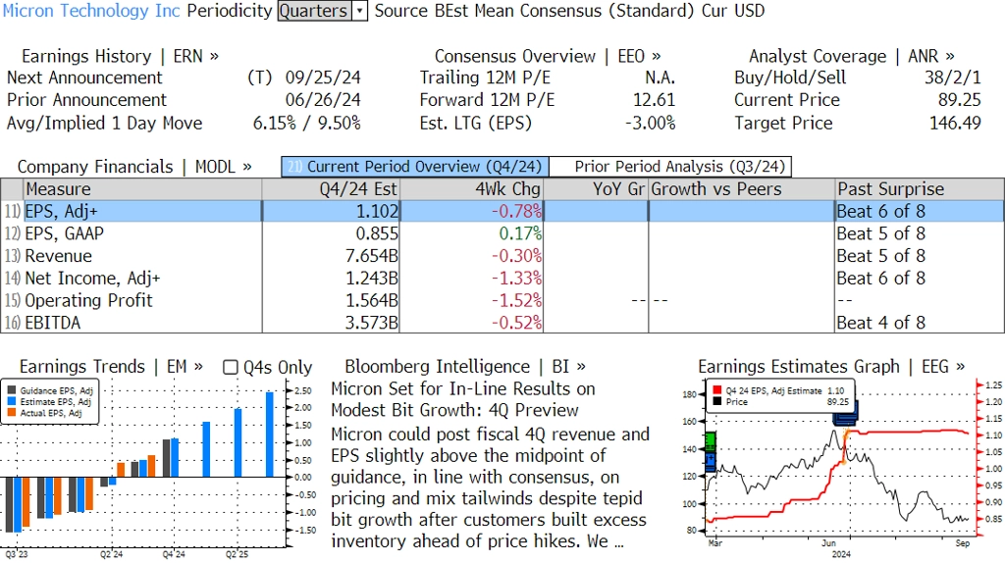Open the Periodicity Quarters dropdown arrow

point(360,11)
